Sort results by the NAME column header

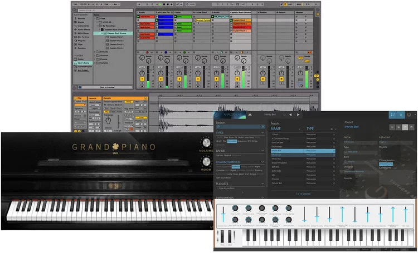(x=276, y=129)
